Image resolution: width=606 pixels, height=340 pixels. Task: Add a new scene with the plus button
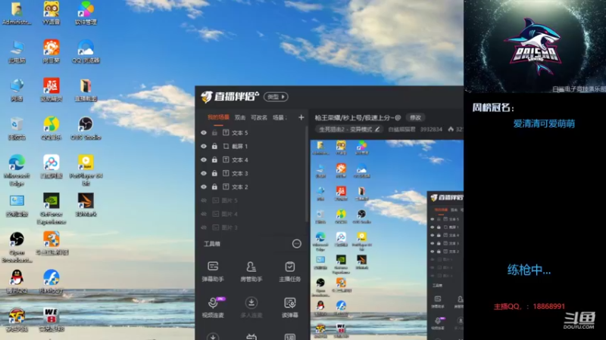click(301, 118)
